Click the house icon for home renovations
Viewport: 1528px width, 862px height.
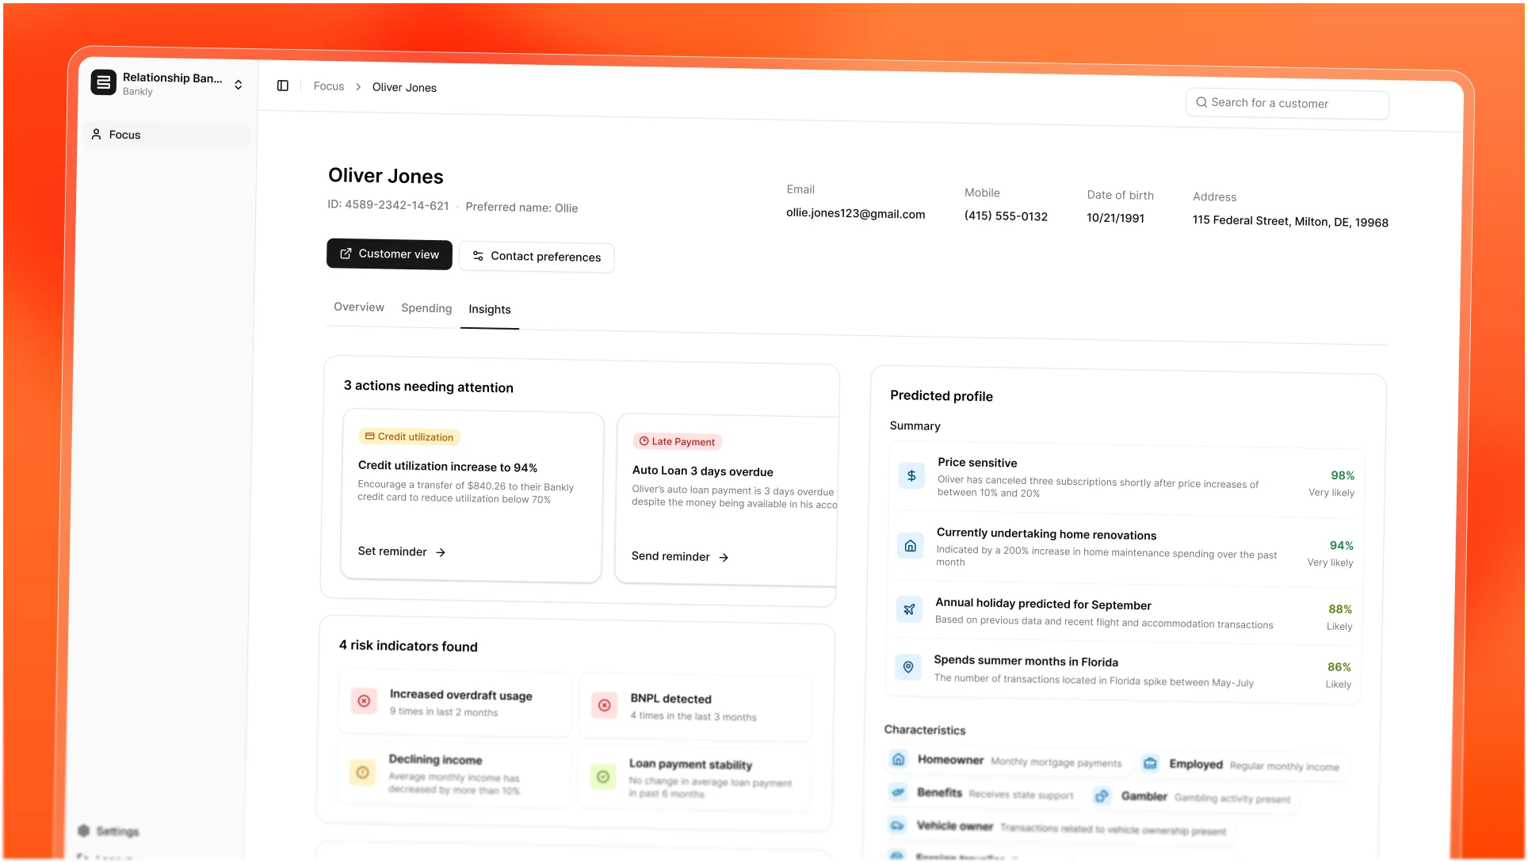coord(911,546)
